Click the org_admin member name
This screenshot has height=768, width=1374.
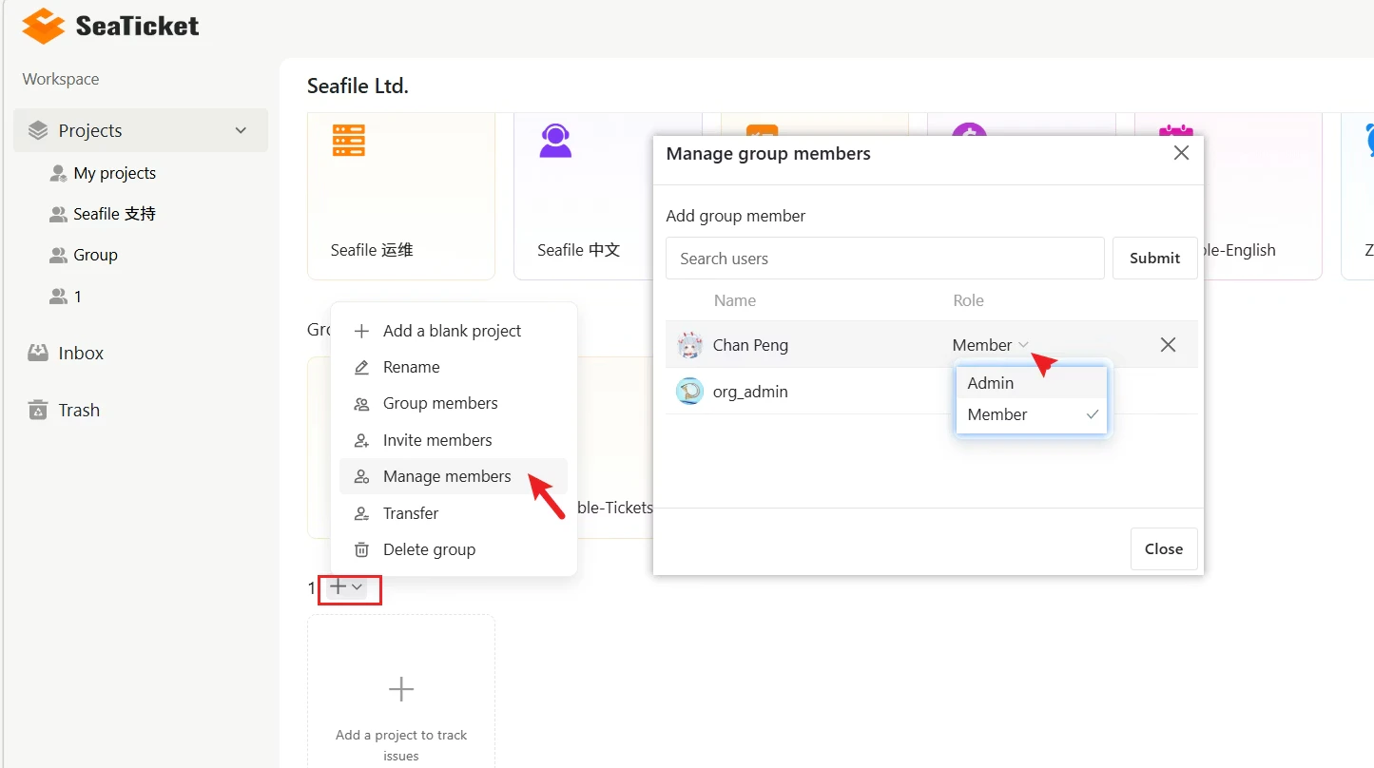coord(751,392)
